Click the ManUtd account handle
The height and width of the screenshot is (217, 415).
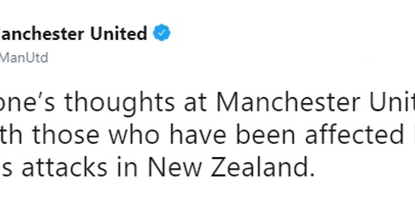(x=24, y=58)
